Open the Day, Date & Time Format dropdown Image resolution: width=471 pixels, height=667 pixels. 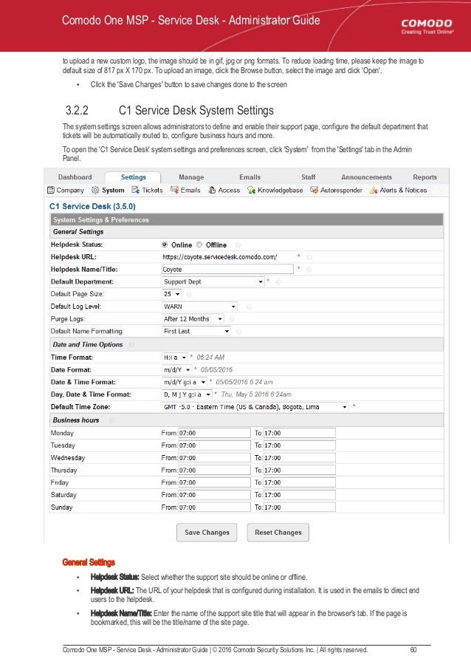[x=187, y=394]
